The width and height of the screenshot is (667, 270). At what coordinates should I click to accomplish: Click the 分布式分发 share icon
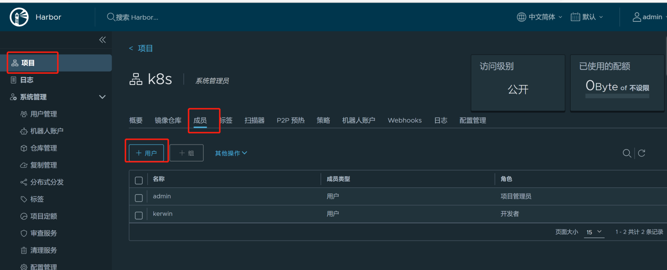click(24, 182)
